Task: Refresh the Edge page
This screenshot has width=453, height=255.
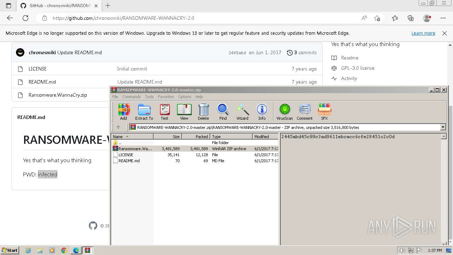Action: point(25,18)
